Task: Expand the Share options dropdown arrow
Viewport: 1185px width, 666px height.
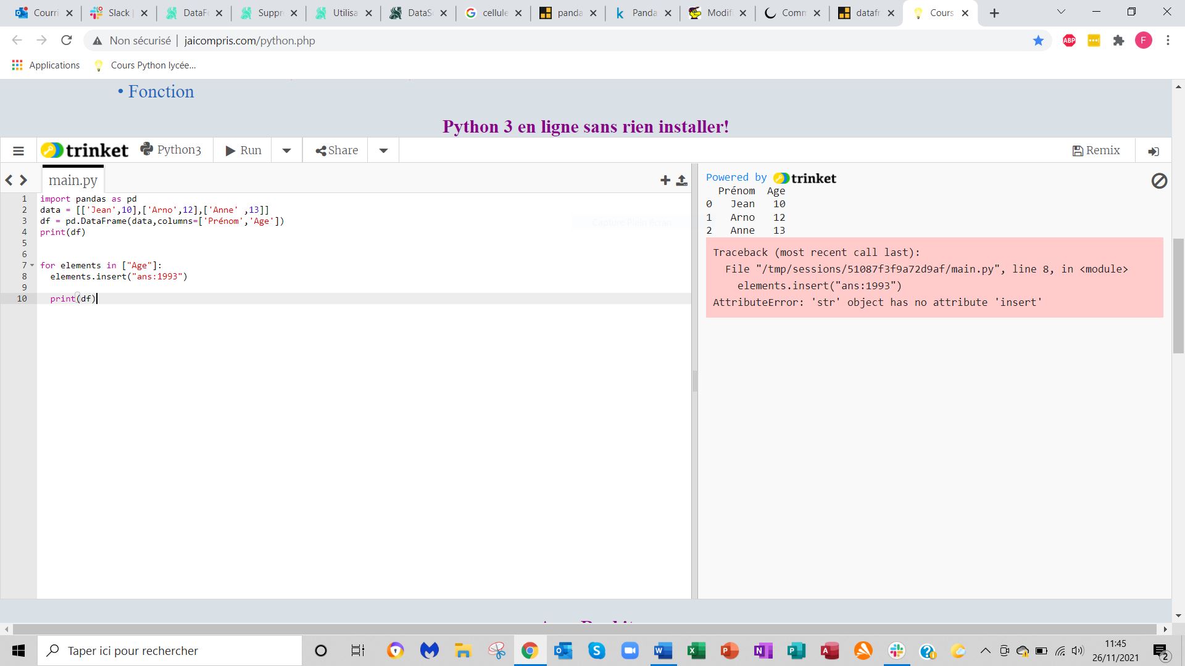Action: [383, 150]
